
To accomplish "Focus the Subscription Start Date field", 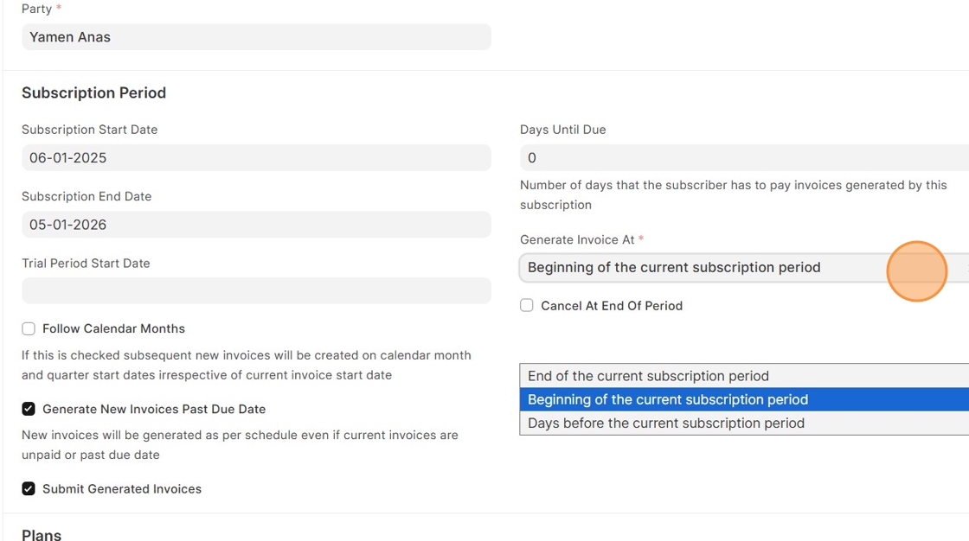I will click(256, 158).
